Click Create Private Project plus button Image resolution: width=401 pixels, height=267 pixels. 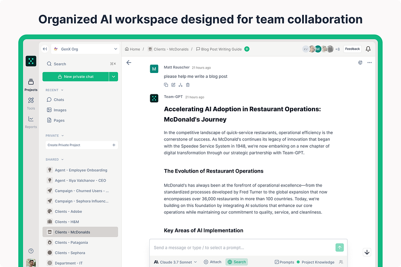(114, 145)
